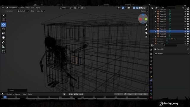The height and width of the screenshot is (107, 190).
Task: Open the timeline Marker menu
Action: (x=30, y=94)
